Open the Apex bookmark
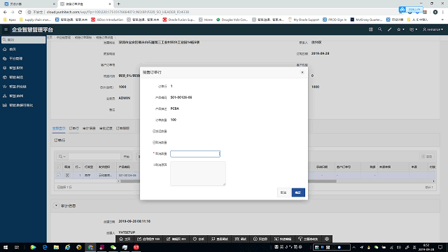 [9, 20]
